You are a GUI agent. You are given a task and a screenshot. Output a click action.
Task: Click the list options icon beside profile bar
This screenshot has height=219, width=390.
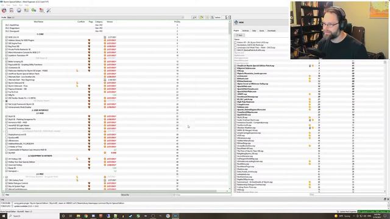194,18
